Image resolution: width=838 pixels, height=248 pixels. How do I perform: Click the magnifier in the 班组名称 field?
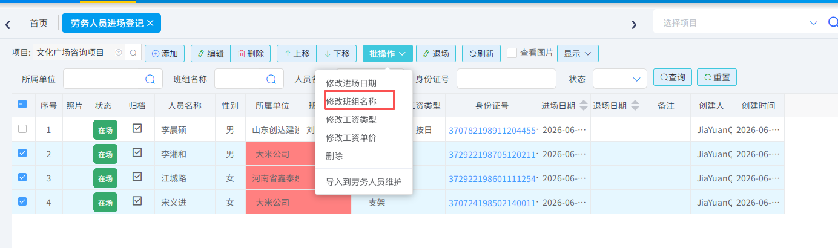(271, 79)
